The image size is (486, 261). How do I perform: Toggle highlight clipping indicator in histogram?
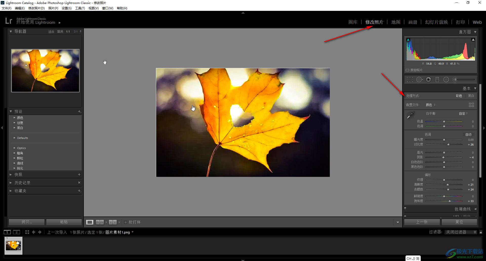[x=473, y=40]
